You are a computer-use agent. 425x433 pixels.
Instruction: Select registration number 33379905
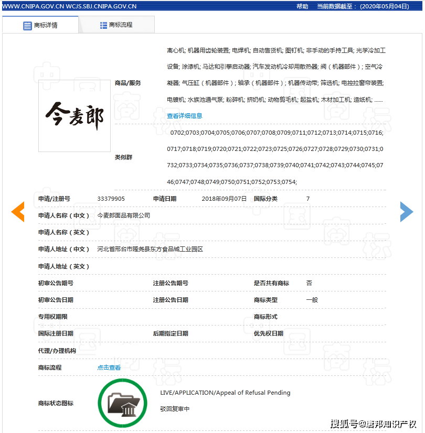point(111,199)
